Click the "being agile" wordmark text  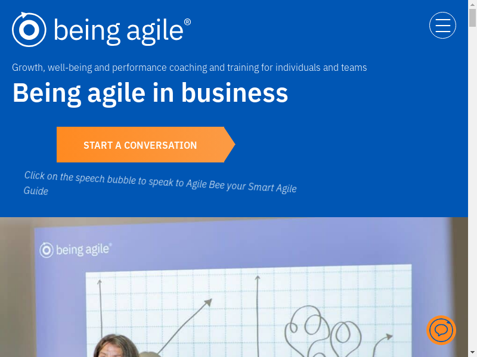point(118,30)
